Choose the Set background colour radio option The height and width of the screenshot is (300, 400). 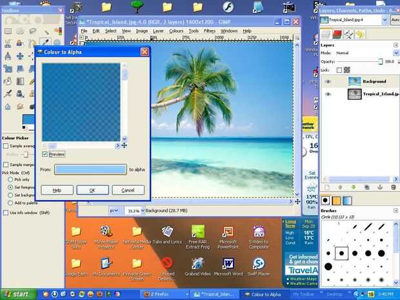pos(10,195)
